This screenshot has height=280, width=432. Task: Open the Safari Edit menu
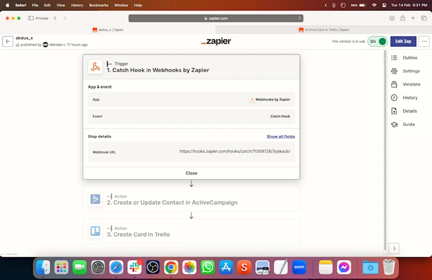click(x=48, y=5)
